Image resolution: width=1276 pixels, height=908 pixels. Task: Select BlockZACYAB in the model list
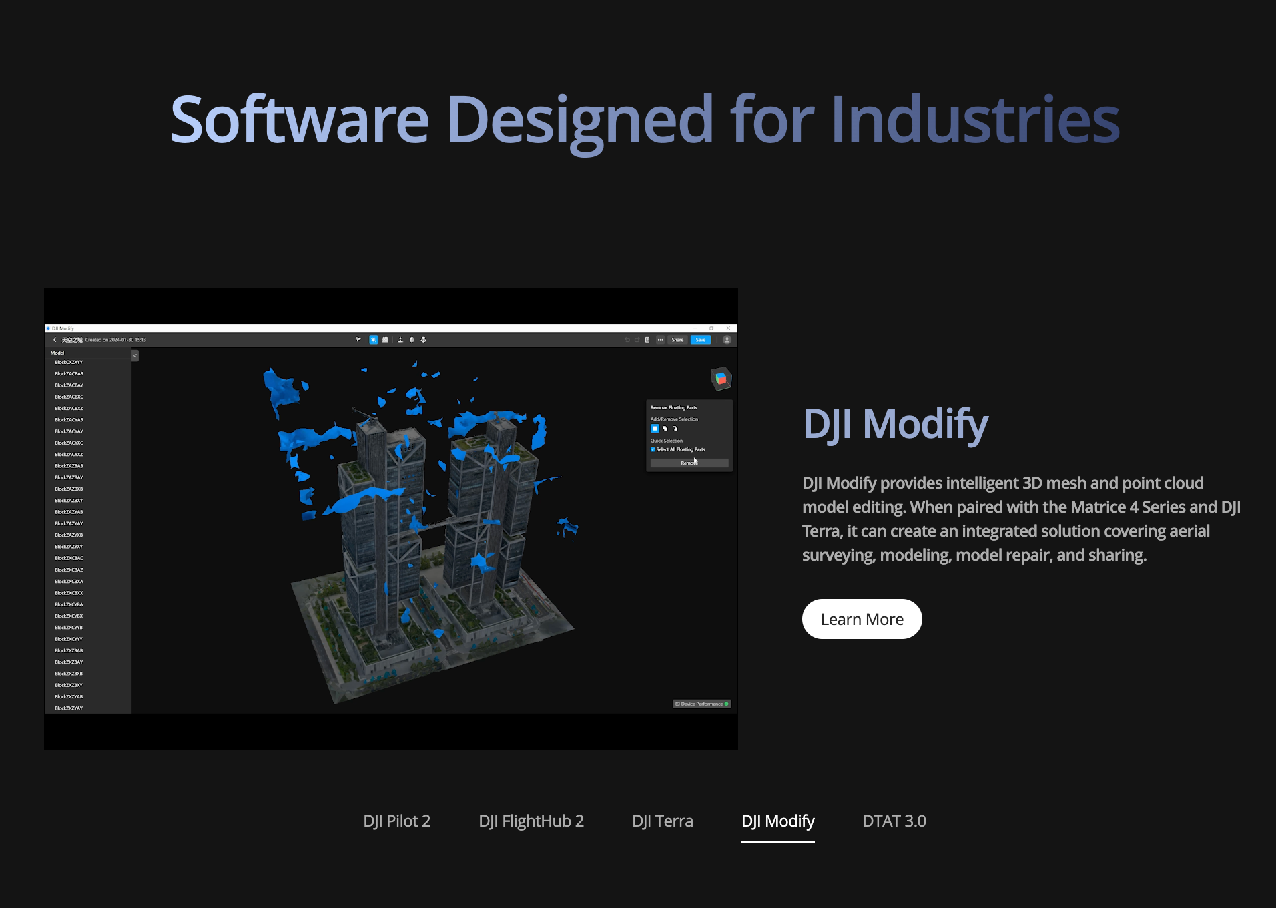click(x=69, y=420)
